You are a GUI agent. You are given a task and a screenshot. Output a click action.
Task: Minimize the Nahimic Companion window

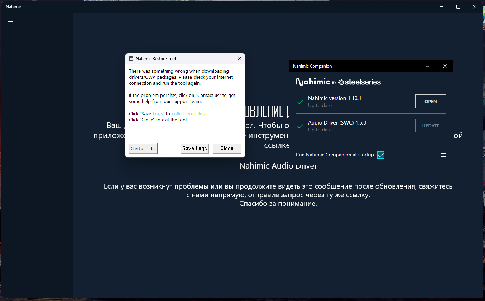pyautogui.click(x=428, y=66)
